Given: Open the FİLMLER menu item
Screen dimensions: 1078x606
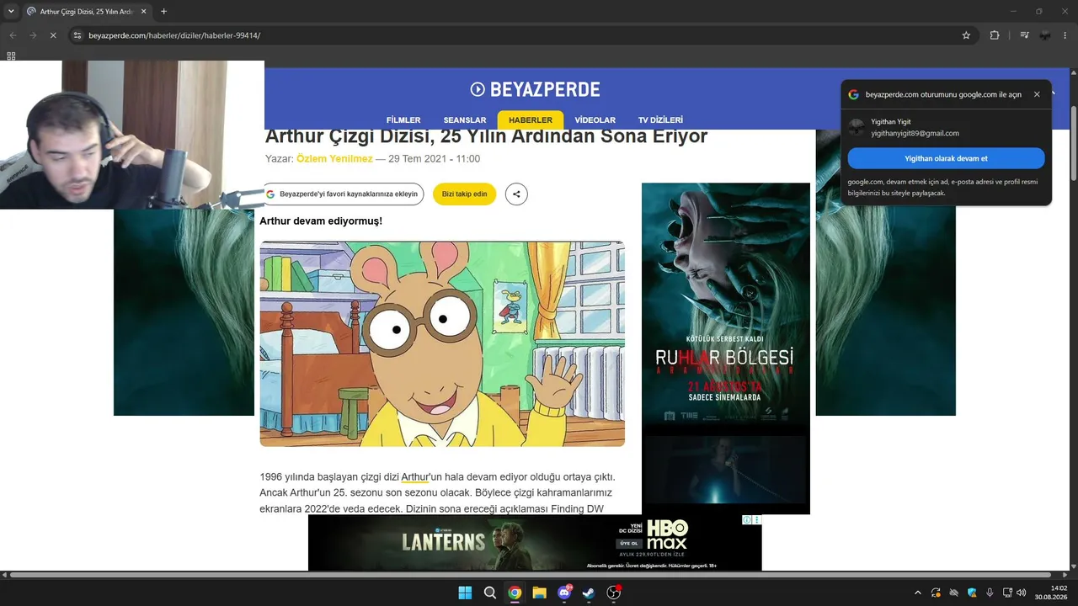Looking at the screenshot, I should click(403, 120).
